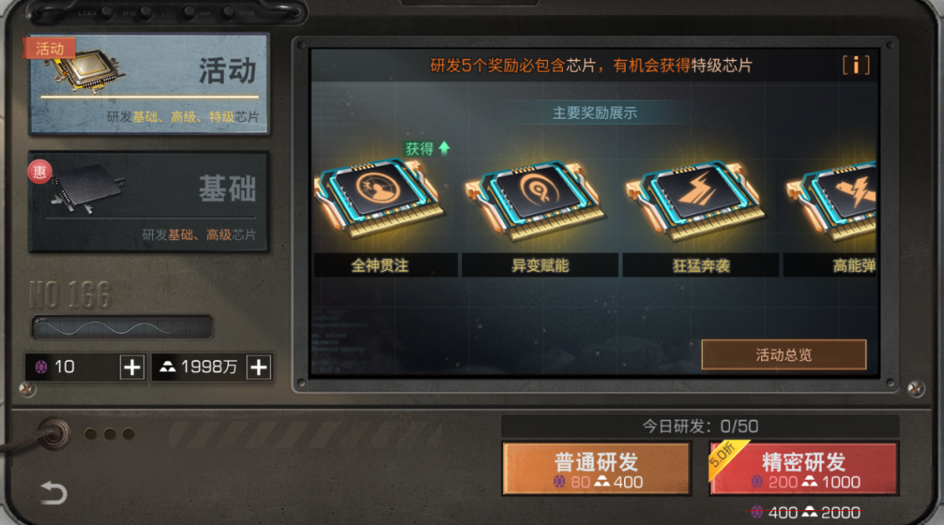
Task: Toggle the round knob switch
Action: tap(53, 433)
